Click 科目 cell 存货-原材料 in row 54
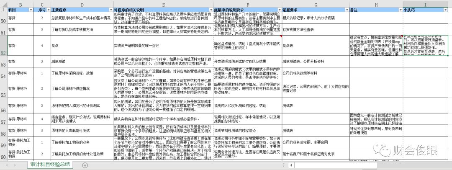Viewport: 452px width, 170px height. 21,73
